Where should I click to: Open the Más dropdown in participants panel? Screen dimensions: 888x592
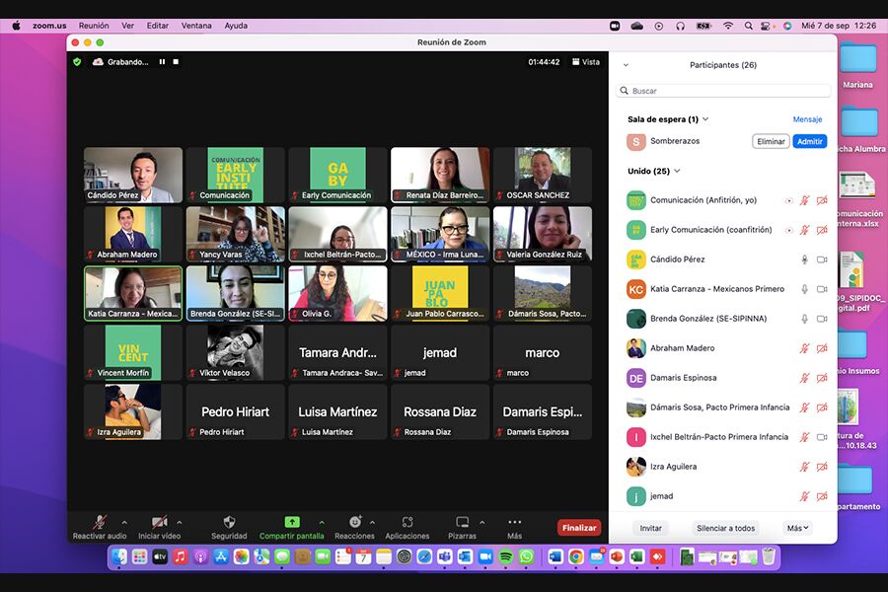click(x=797, y=528)
